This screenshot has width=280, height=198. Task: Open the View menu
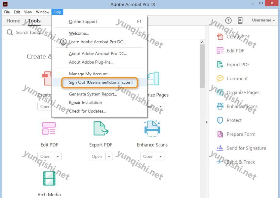click(x=28, y=12)
